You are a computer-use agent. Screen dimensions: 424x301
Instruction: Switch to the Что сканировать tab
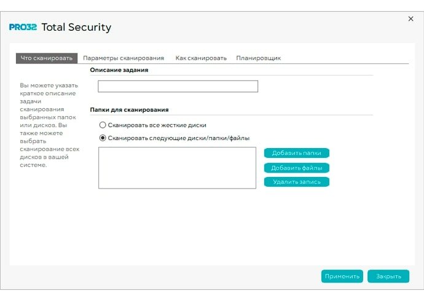47,58
